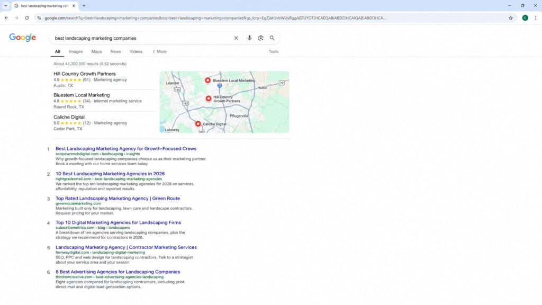The height and width of the screenshot is (305, 542).
Task: View site information icon in address bar
Action: (39, 18)
